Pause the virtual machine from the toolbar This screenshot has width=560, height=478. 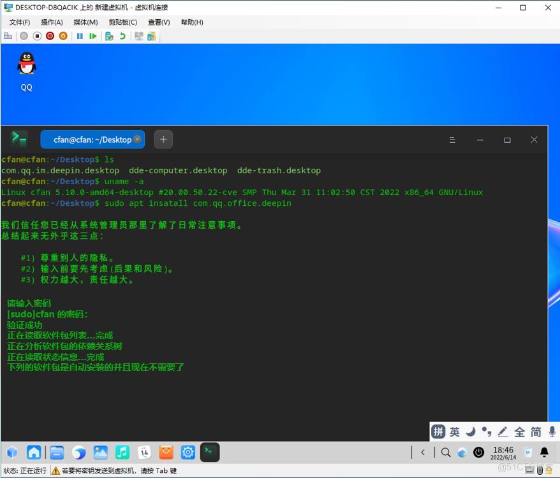click(80, 36)
